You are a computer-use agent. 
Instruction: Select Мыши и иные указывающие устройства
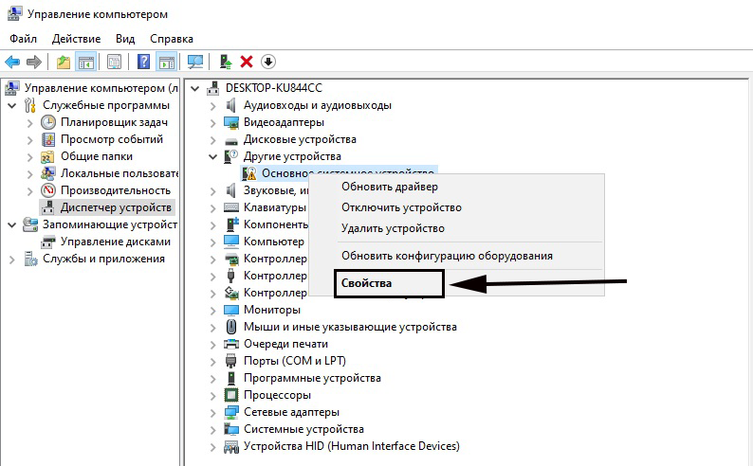tap(350, 327)
